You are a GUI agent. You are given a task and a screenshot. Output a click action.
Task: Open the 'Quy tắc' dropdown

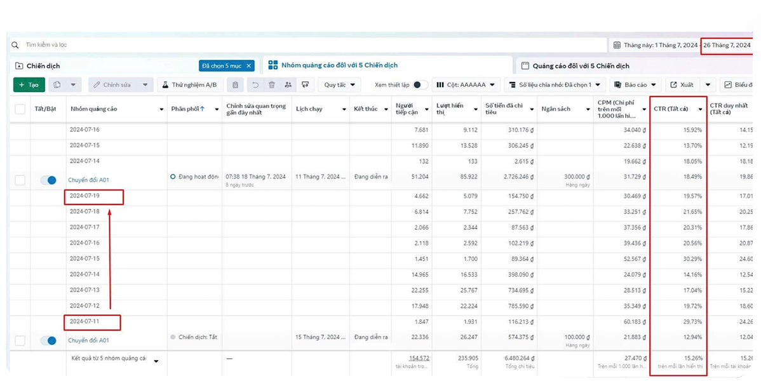339,84
